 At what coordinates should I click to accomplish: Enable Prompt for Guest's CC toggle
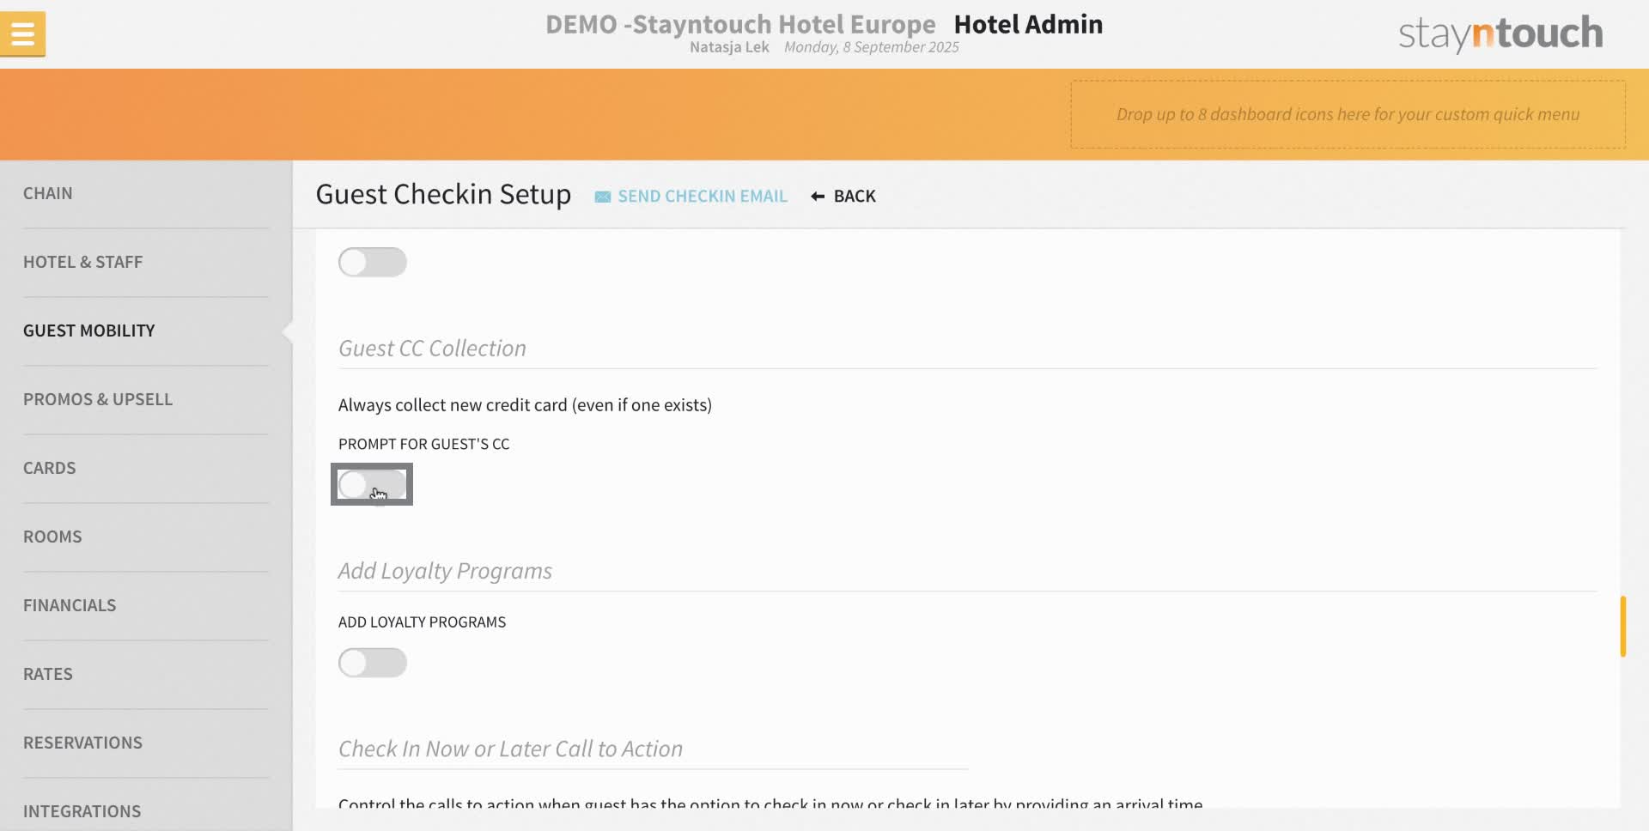[x=372, y=484]
